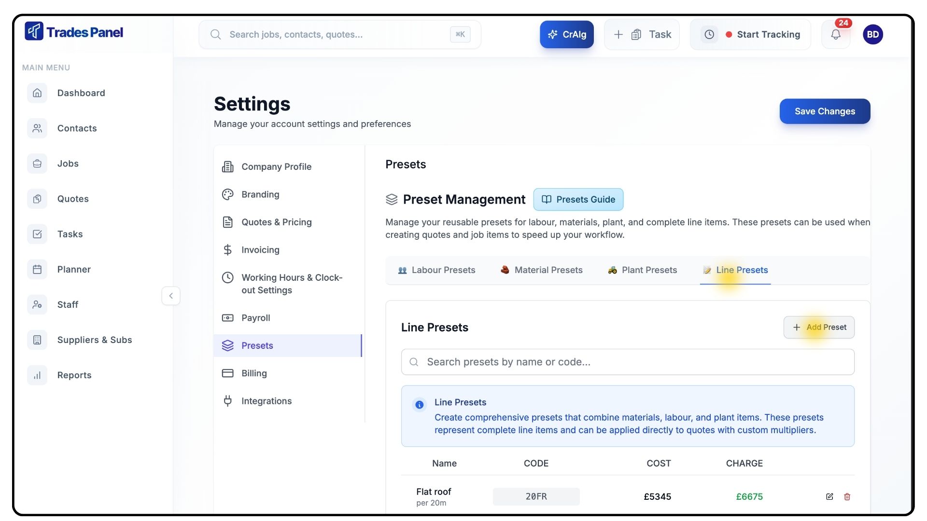Viewport: 927px width, 521px height.
Task: Open the CrAIg assistant
Action: [x=566, y=34]
